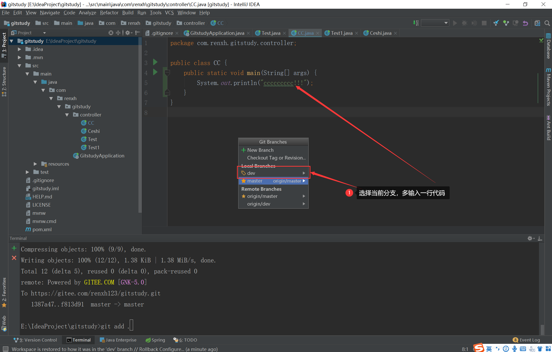This screenshot has height=352, width=552.
Task: Click New Branch in Git Branches popup
Action: point(273,150)
